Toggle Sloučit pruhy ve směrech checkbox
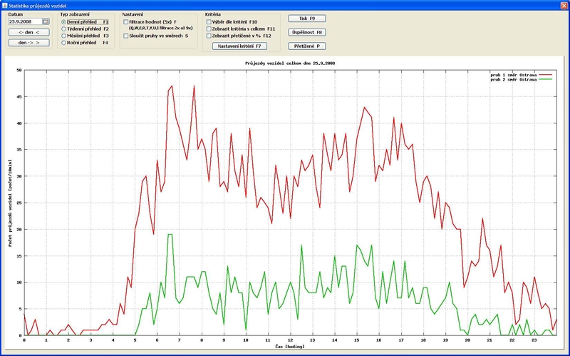The image size is (570, 356). [x=126, y=35]
